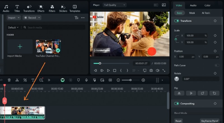Take a snapshot with the camera icon
This screenshot has height=123, width=224.
[151, 70]
